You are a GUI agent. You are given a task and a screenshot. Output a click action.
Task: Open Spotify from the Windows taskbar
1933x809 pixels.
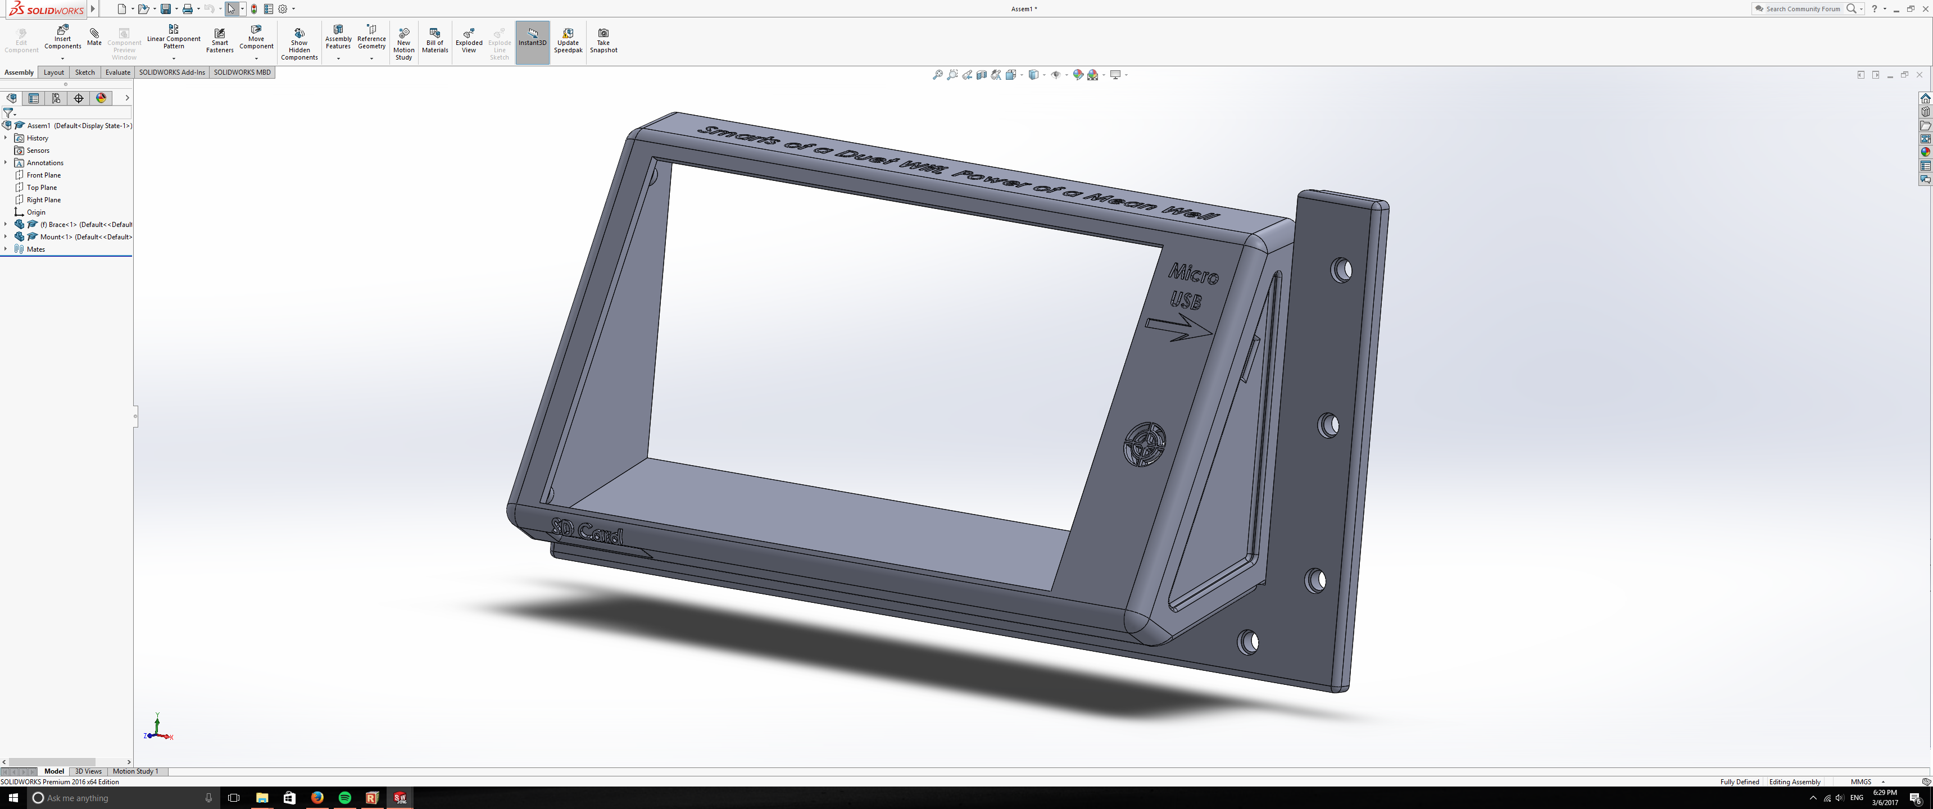coord(344,798)
